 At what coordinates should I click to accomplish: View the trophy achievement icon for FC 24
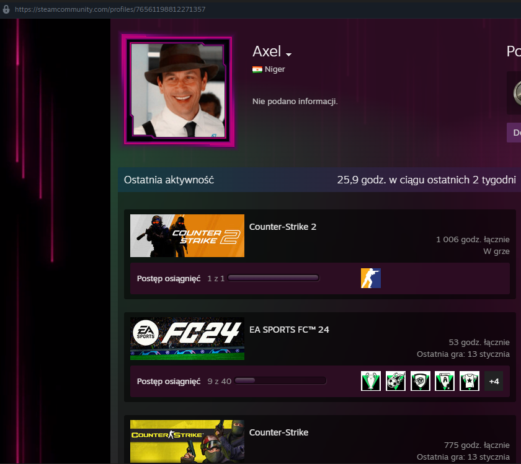click(371, 381)
